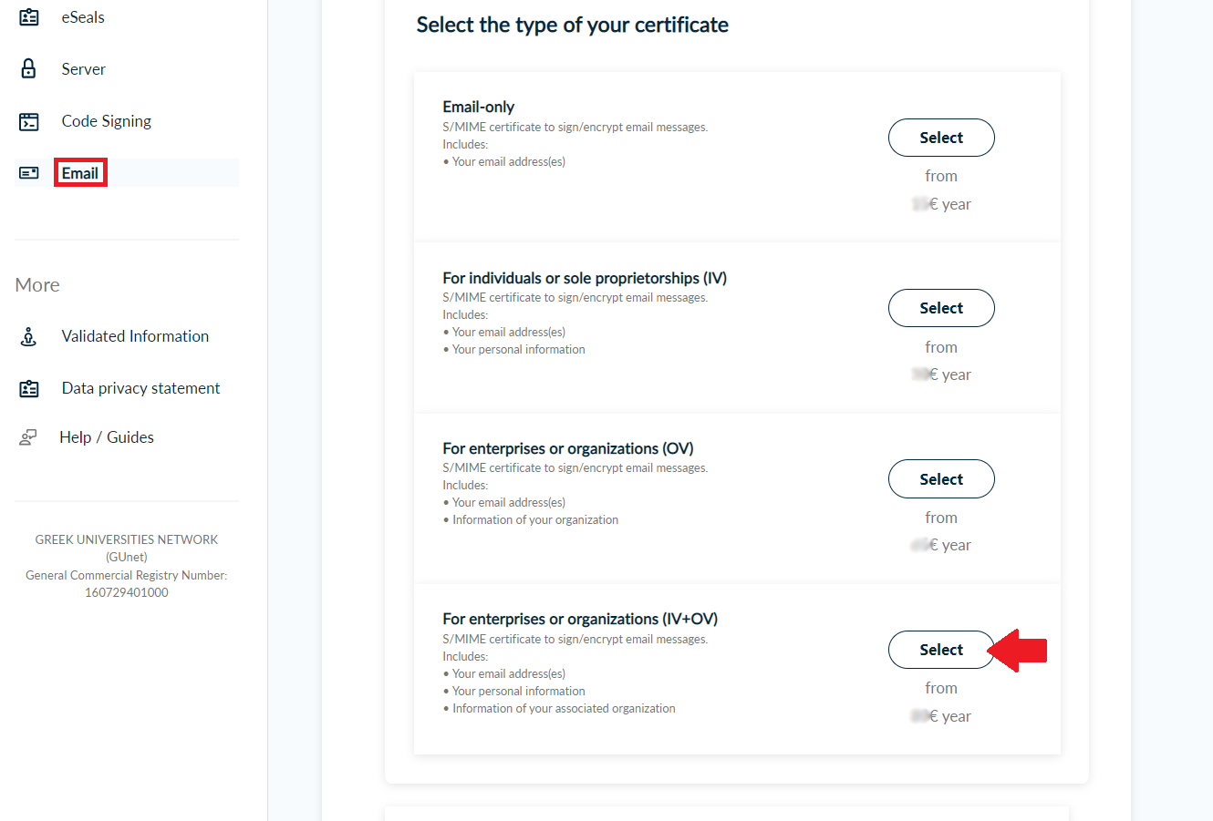The image size is (1213, 821).
Task: Open the Server menu item
Action: click(84, 69)
